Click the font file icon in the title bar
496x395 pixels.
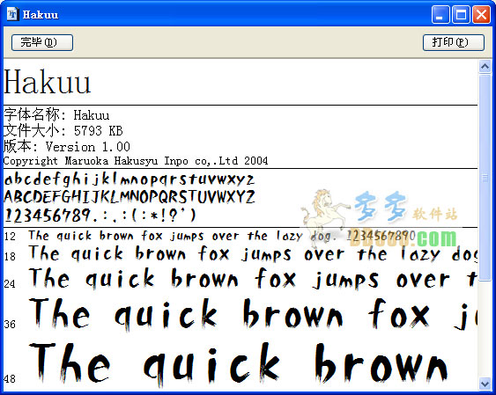(x=12, y=14)
